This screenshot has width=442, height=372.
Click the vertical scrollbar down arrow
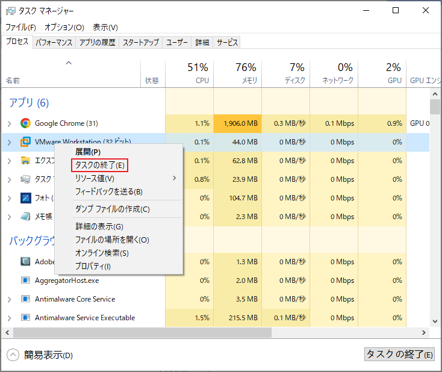[435, 321]
